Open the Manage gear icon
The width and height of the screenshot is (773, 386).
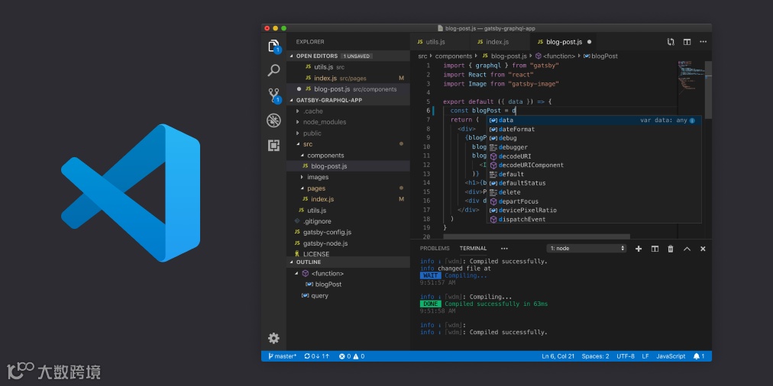pyautogui.click(x=273, y=338)
